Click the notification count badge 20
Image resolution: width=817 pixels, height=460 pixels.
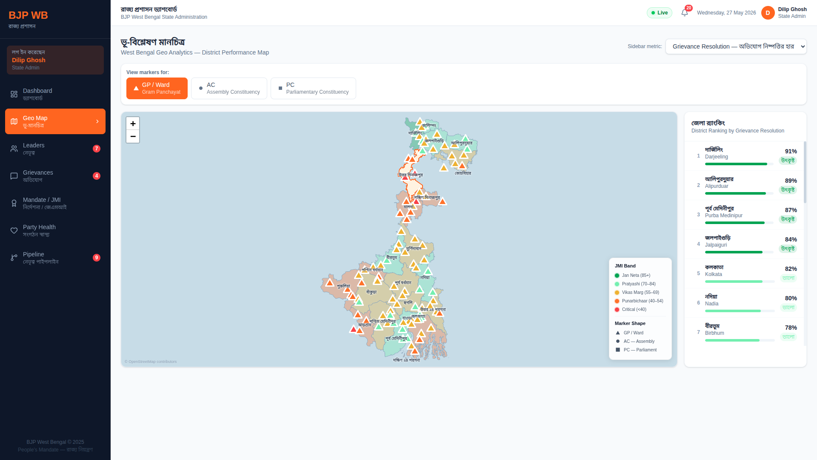click(x=688, y=8)
